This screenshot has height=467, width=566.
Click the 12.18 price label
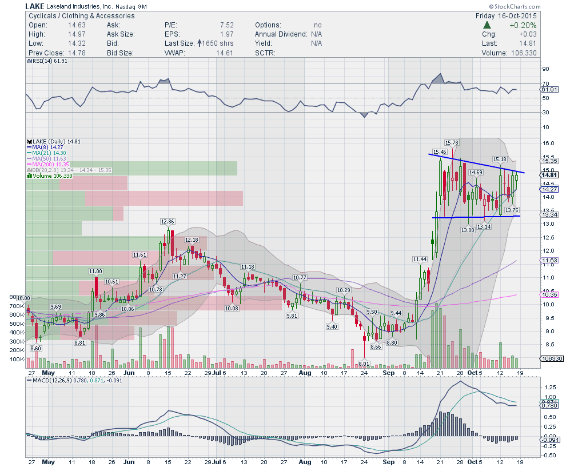point(192,240)
